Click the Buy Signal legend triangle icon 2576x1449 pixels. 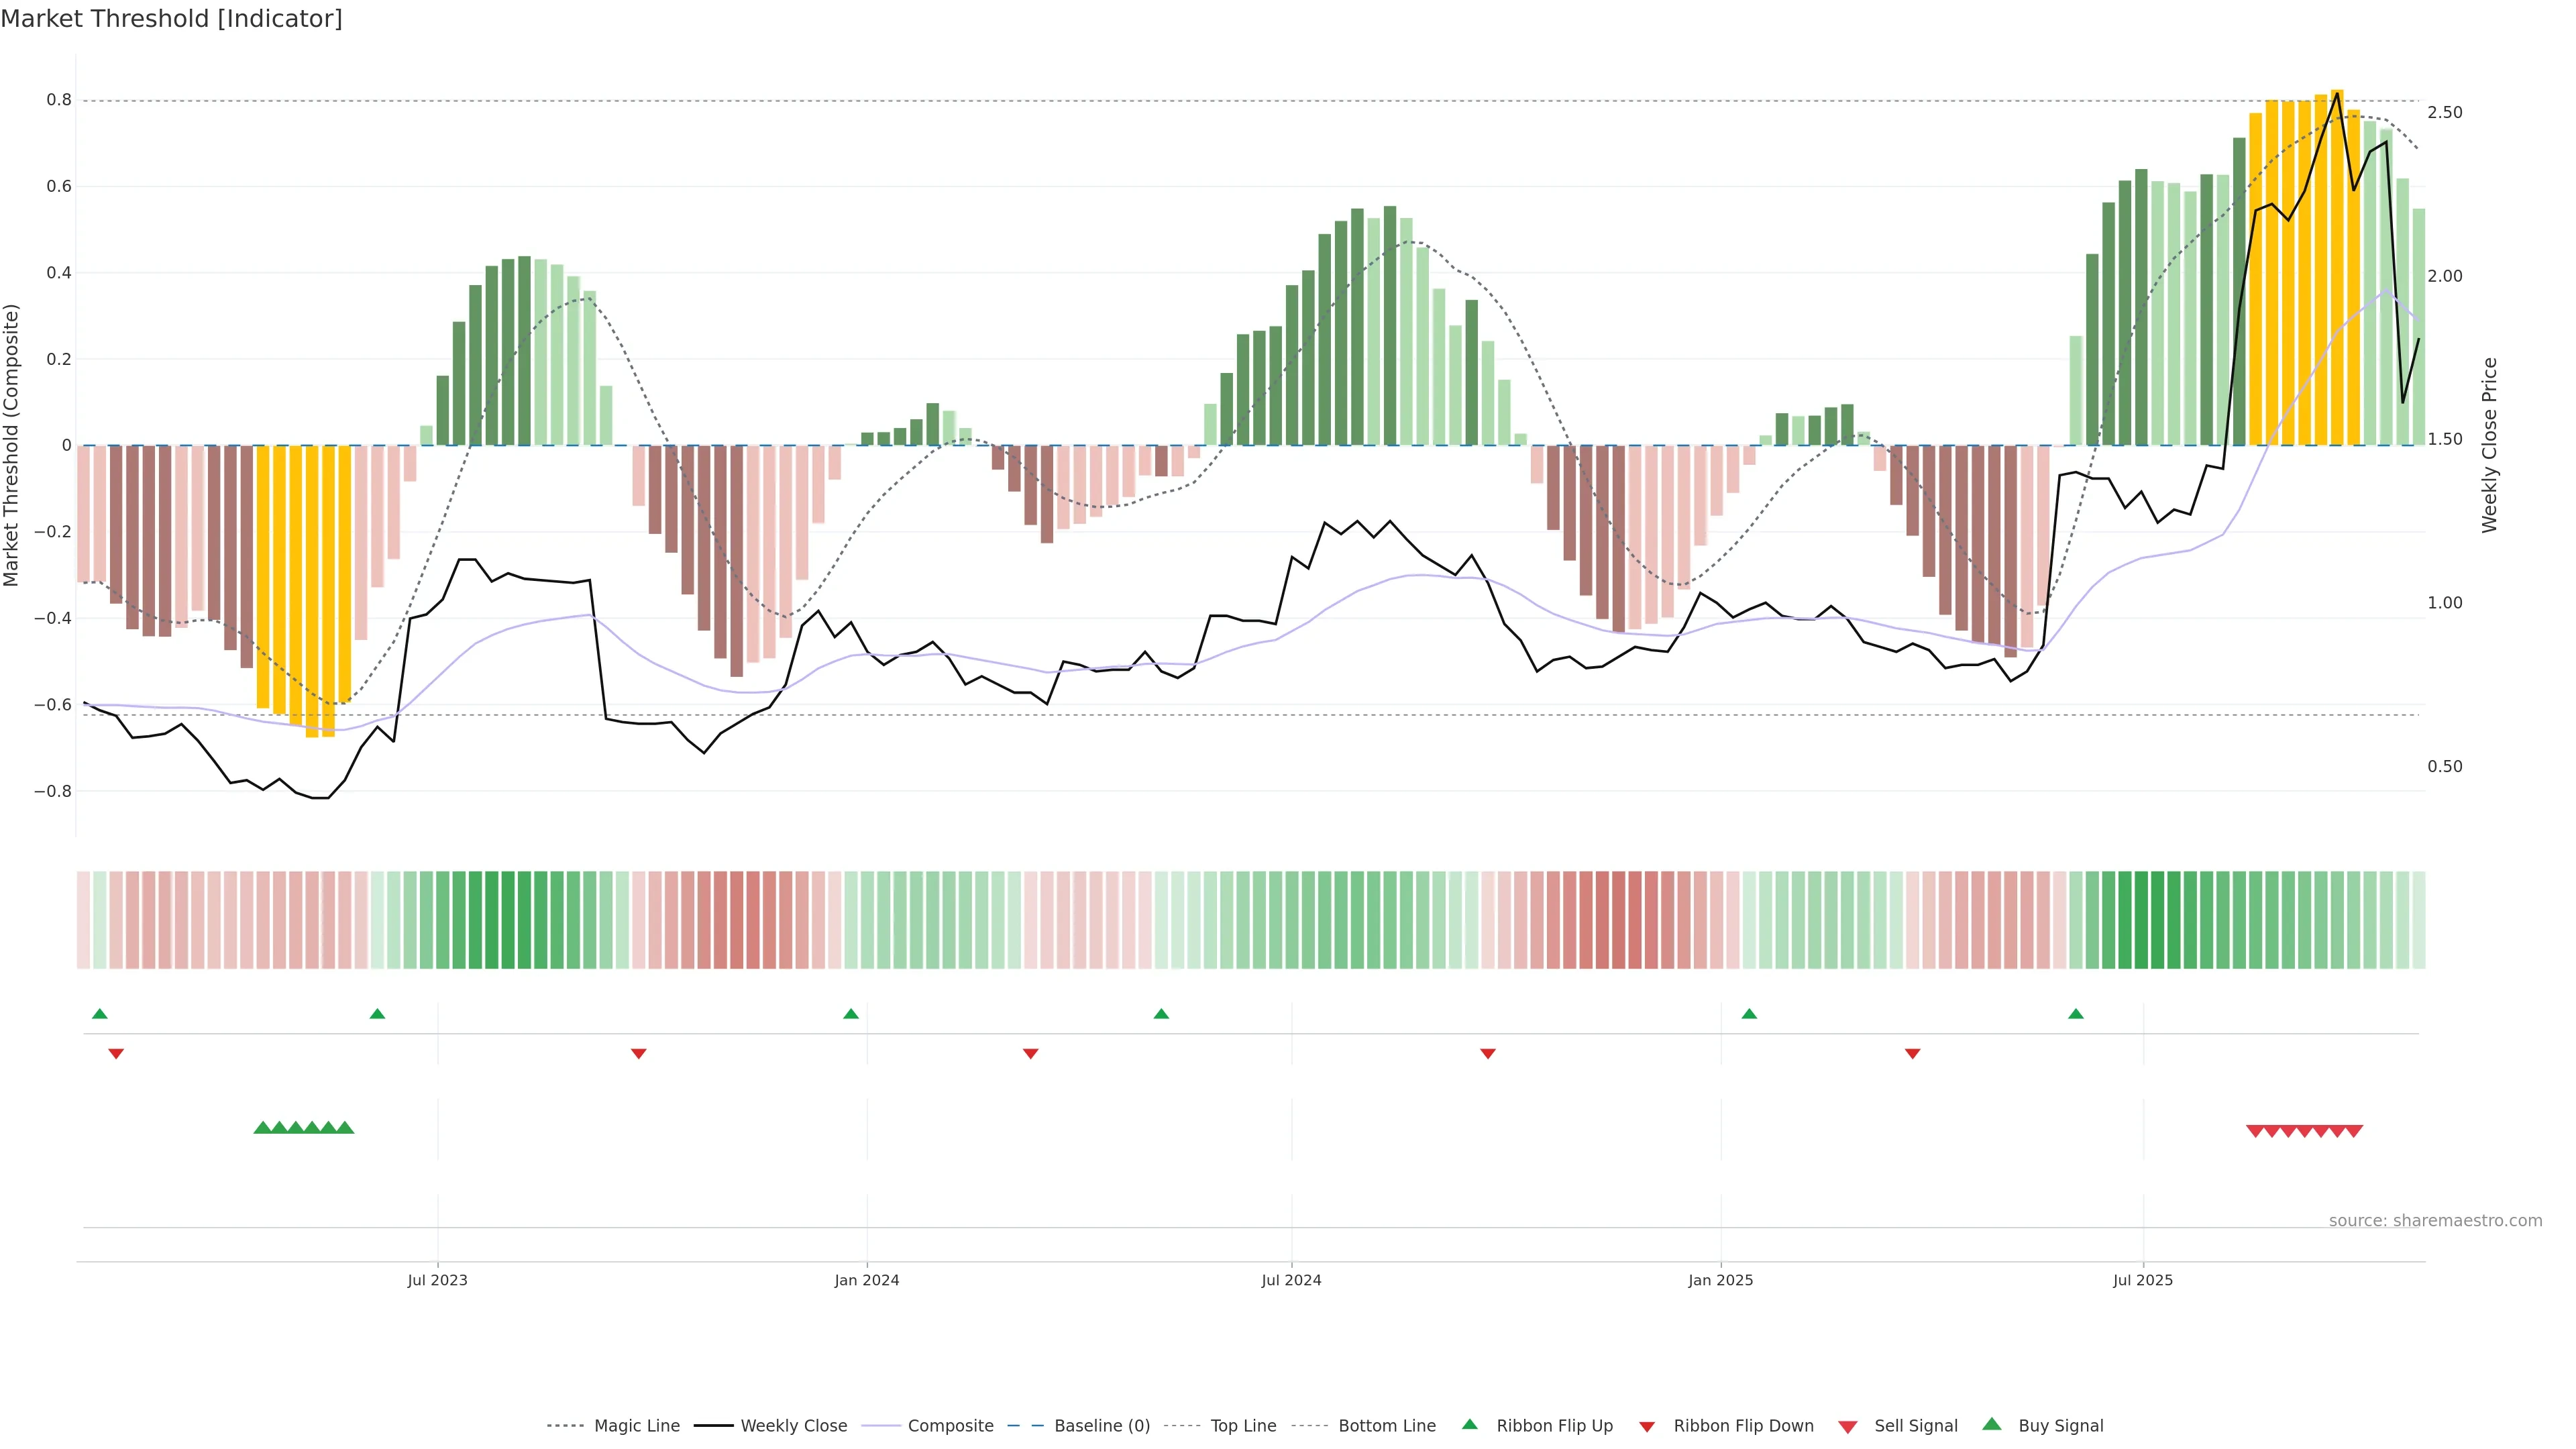tap(1992, 1424)
